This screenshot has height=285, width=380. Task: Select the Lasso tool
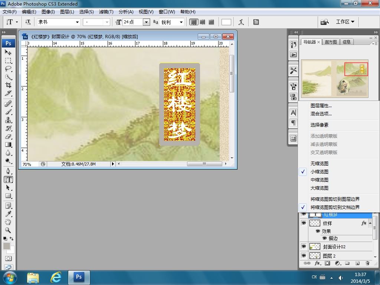8,69
